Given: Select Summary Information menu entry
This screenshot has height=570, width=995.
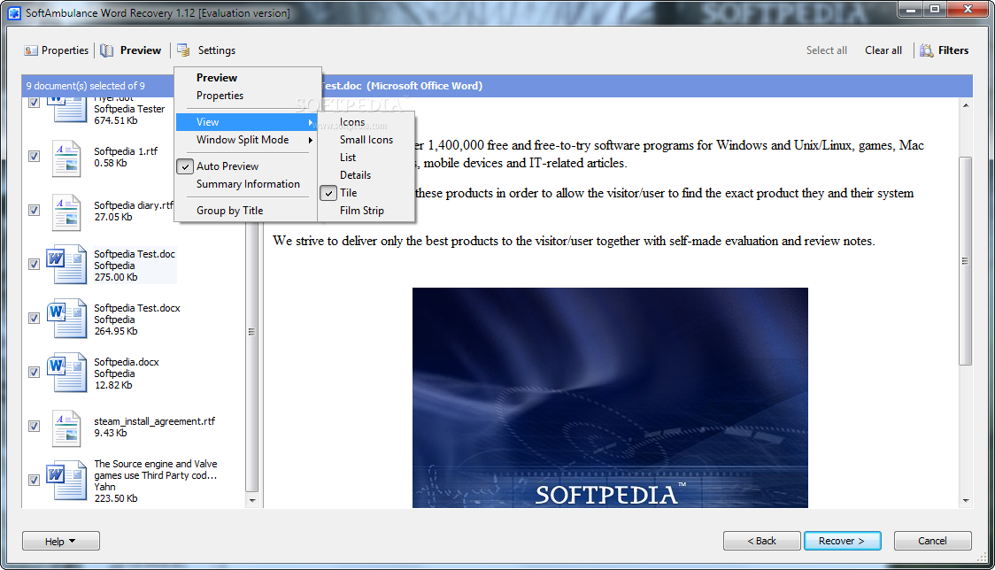Looking at the screenshot, I should coord(246,184).
